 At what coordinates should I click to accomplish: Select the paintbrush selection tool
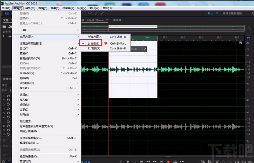pyautogui.click(x=96, y=13)
